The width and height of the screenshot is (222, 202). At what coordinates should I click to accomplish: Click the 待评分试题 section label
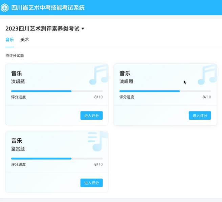(x=15, y=56)
